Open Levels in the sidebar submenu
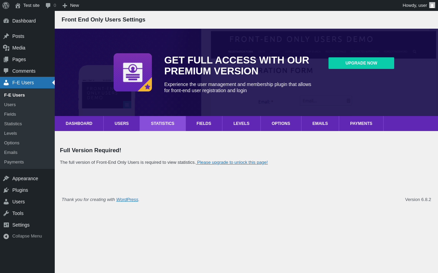The height and width of the screenshot is (273, 438). pos(11,133)
